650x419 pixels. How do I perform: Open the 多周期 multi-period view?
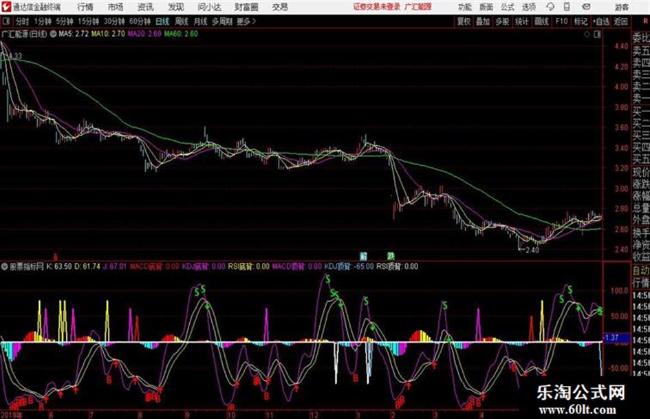(222, 21)
